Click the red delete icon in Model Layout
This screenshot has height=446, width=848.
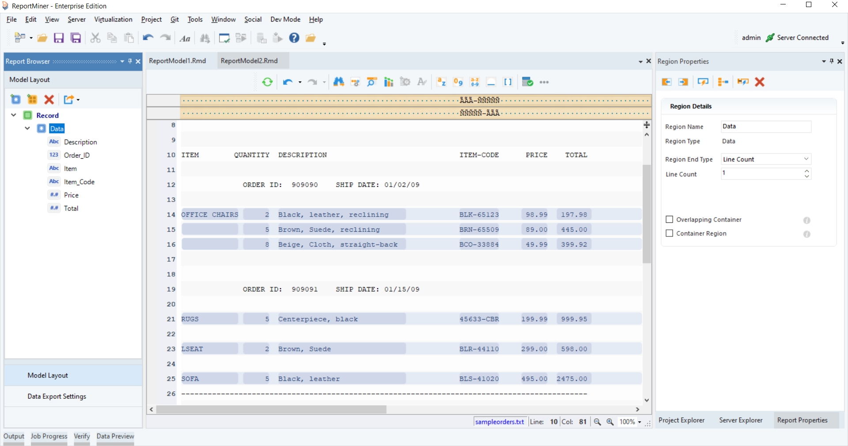[x=49, y=100]
